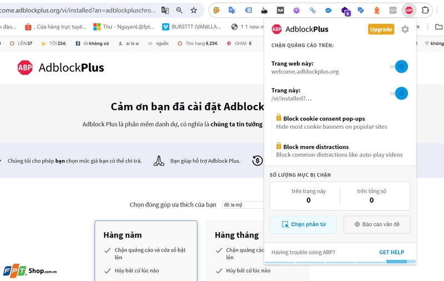Image resolution: width=444 pixels, height=281 pixels.
Task: Open the '1 1 new m' bookmark
Action: (x=247, y=27)
